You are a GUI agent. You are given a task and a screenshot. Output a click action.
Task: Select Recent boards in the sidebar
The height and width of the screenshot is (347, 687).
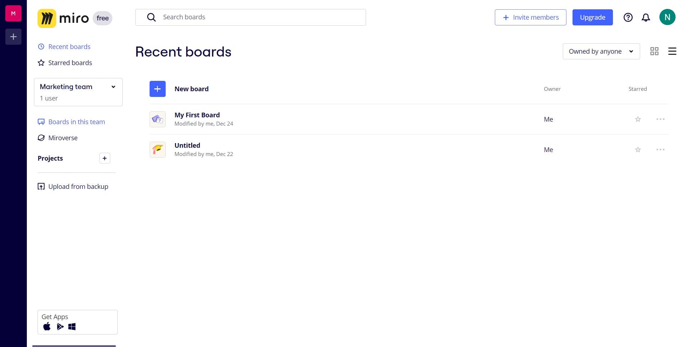tap(69, 47)
